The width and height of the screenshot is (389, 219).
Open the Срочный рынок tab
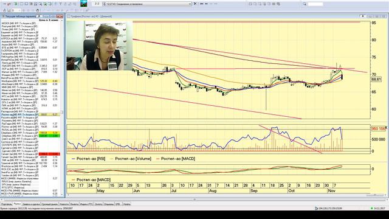tap(50, 204)
